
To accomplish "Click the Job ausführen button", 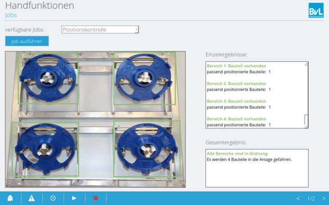I will click(x=27, y=41).
